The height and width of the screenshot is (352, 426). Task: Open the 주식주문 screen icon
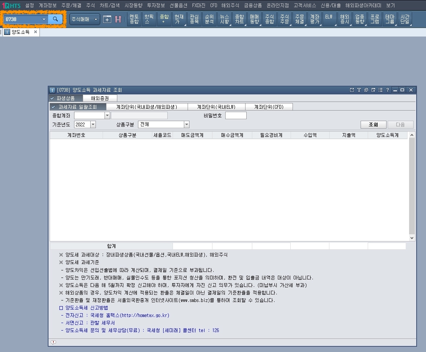(284, 19)
